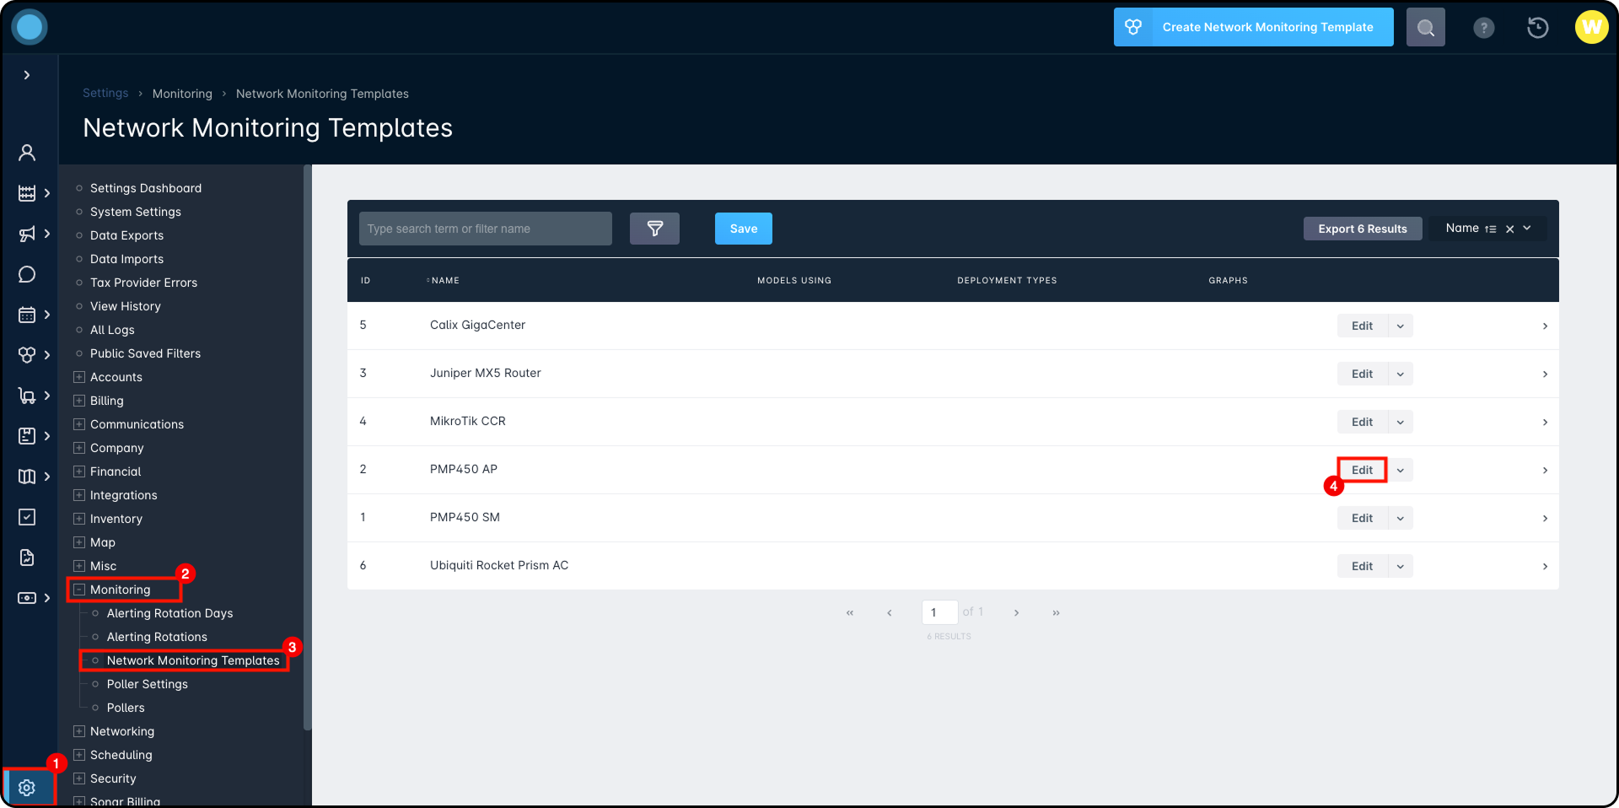Image resolution: width=1619 pixels, height=808 pixels.
Task: Open the user avatar menu
Action: (x=1591, y=27)
